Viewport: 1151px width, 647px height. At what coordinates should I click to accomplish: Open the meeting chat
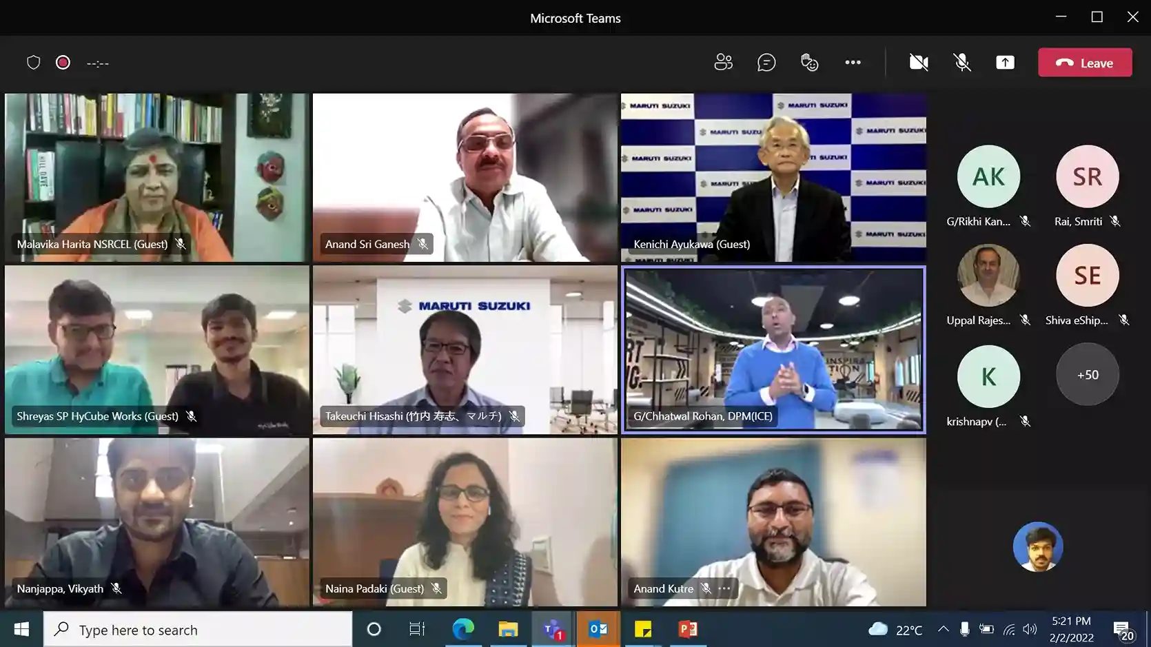(766, 63)
